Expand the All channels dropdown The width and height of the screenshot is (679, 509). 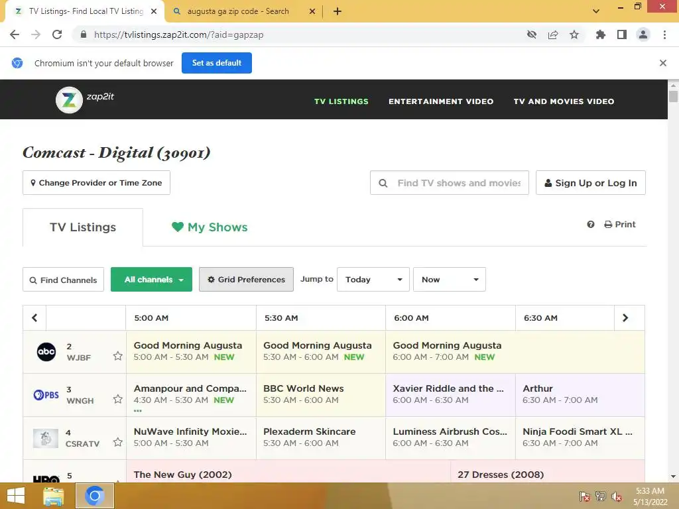152,280
